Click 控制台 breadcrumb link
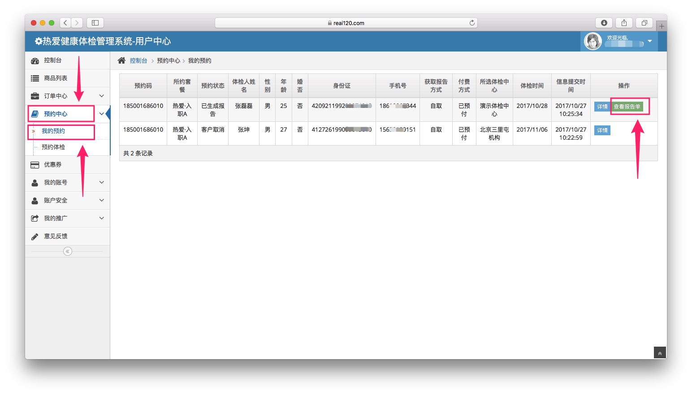Image resolution: width=692 pixels, height=395 pixels. click(x=138, y=61)
